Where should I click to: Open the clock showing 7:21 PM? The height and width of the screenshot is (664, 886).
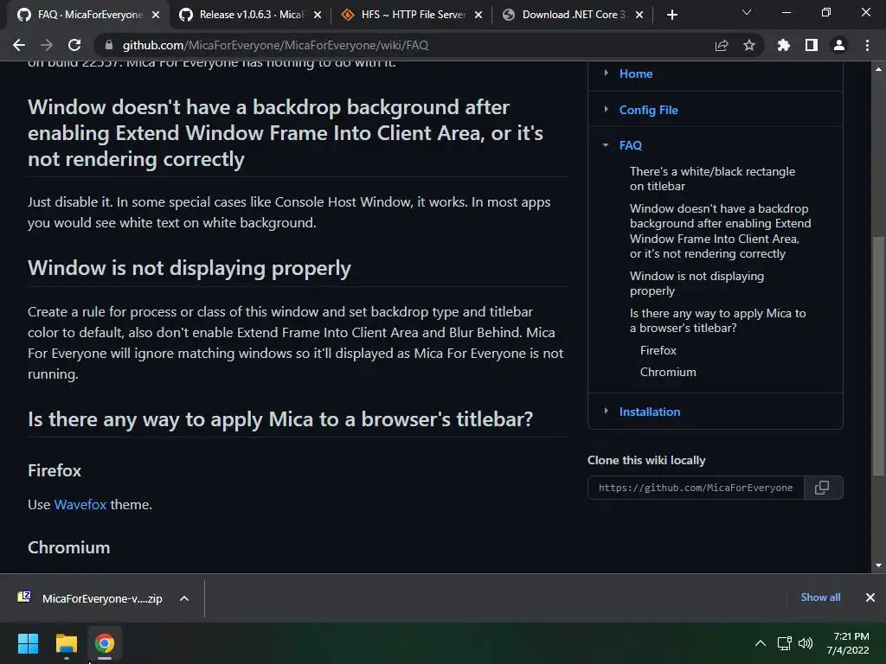coord(848,643)
